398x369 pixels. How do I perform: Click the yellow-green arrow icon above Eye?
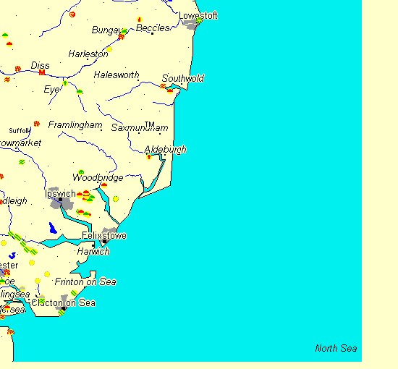pyautogui.click(x=65, y=83)
